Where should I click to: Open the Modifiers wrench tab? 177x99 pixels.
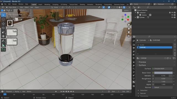click(x=134, y=65)
